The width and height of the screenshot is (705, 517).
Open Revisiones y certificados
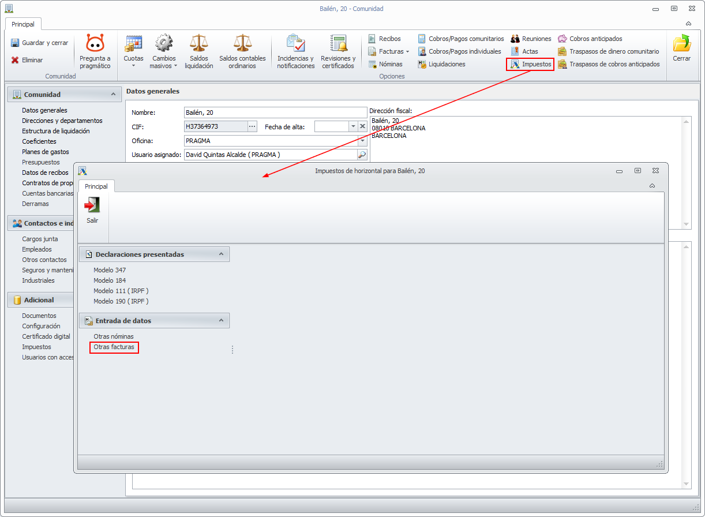[x=338, y=52]
